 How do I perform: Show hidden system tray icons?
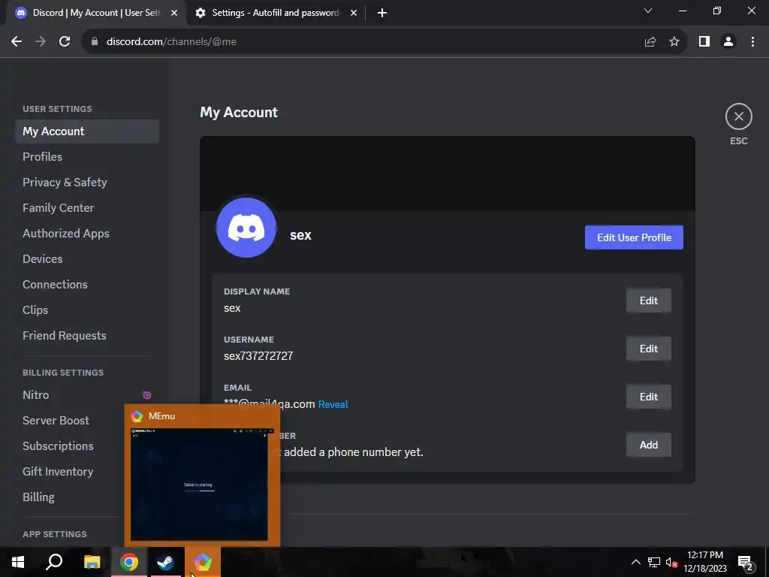pyautogui.click(x=635, y=562)
